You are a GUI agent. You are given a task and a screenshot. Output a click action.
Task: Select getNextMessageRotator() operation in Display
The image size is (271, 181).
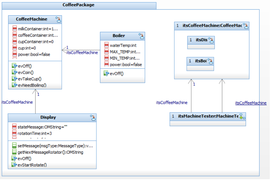[50, 152]
